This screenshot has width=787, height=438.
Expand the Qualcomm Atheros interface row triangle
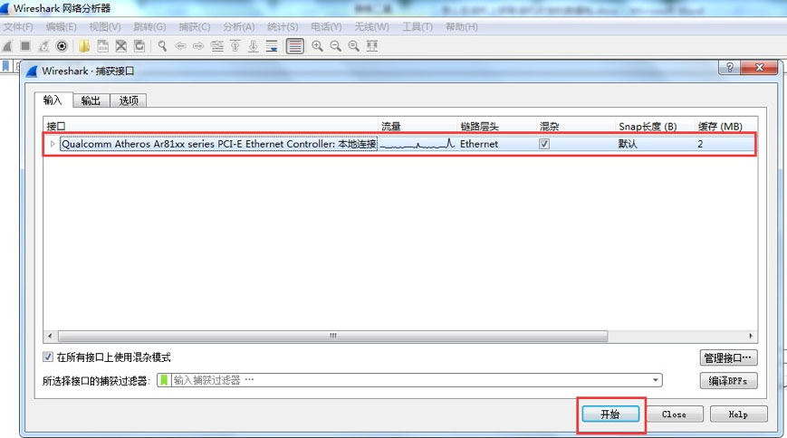click(x=53, y=144)
